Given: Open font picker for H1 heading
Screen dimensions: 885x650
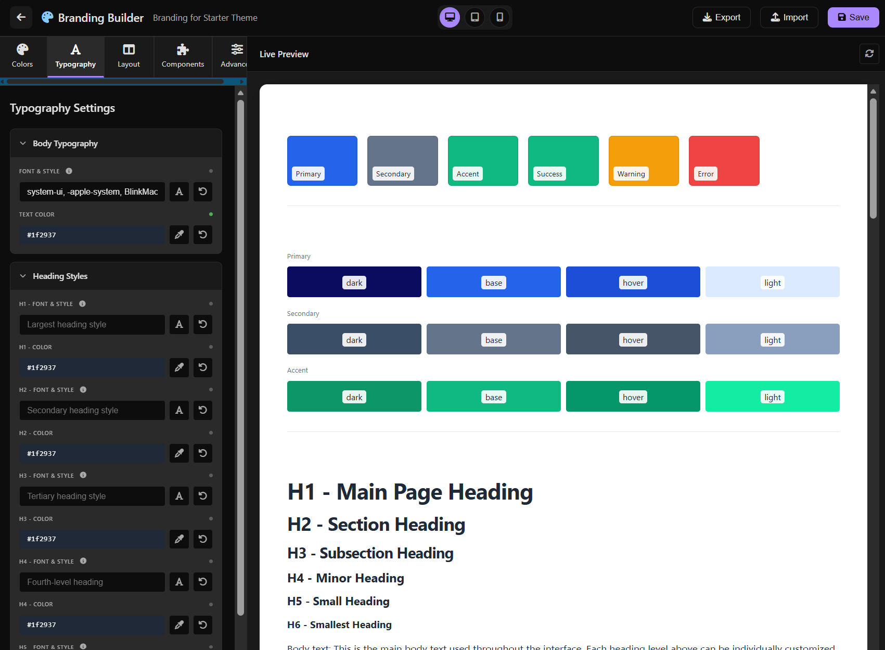Looking at the screenshot, I should [179, 324].
